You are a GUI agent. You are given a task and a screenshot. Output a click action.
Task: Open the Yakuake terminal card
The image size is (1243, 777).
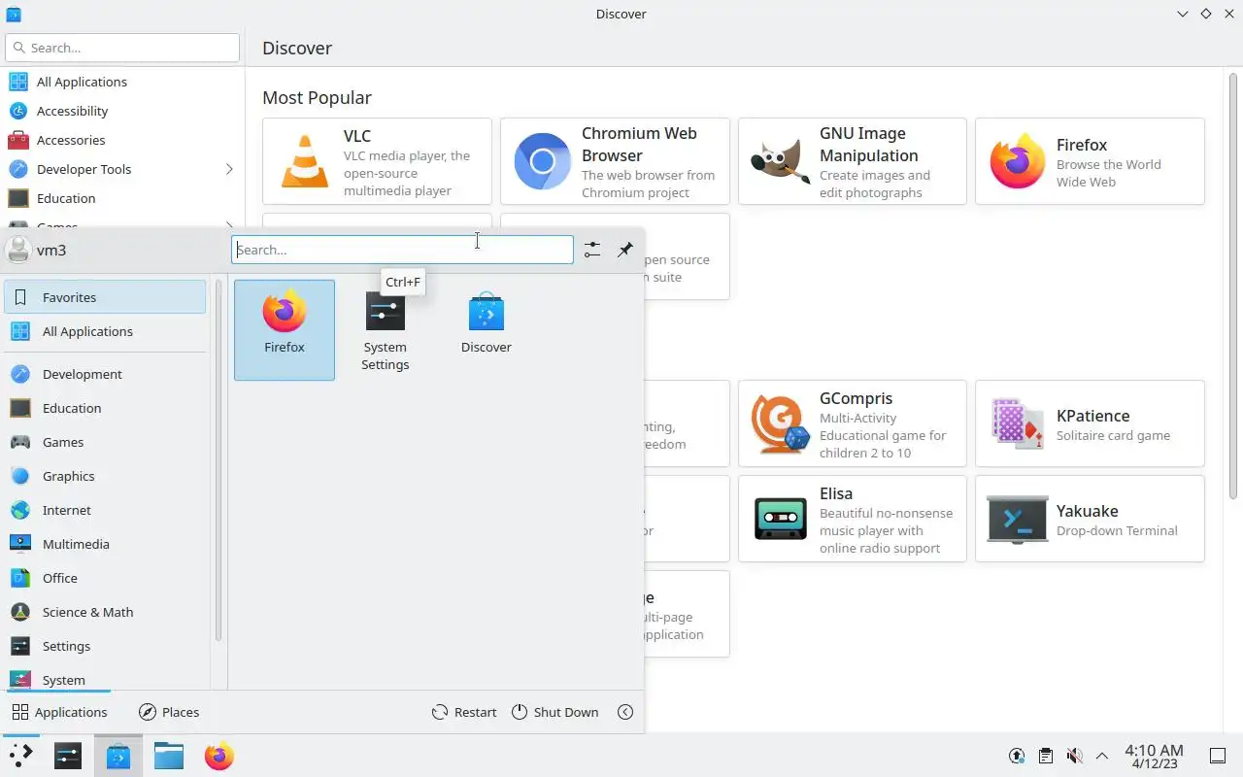click(x=1090, y=519)
